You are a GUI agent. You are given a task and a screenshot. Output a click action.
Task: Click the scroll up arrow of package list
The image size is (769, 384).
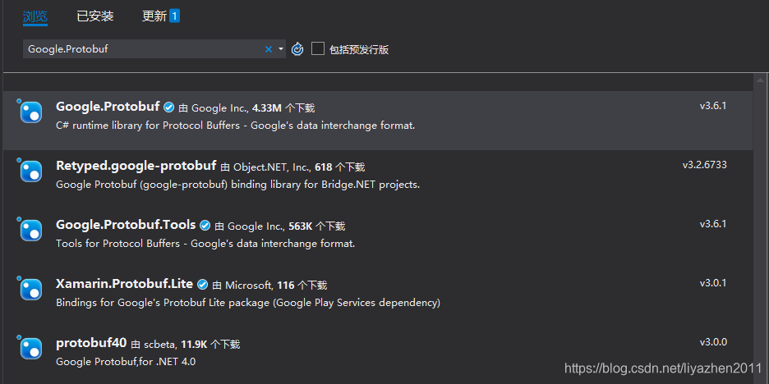pyautogui.click(x=760, y=80)
